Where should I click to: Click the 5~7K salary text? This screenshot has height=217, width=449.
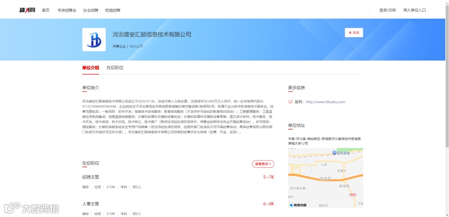pyautogui.click(x=269, y=177)
